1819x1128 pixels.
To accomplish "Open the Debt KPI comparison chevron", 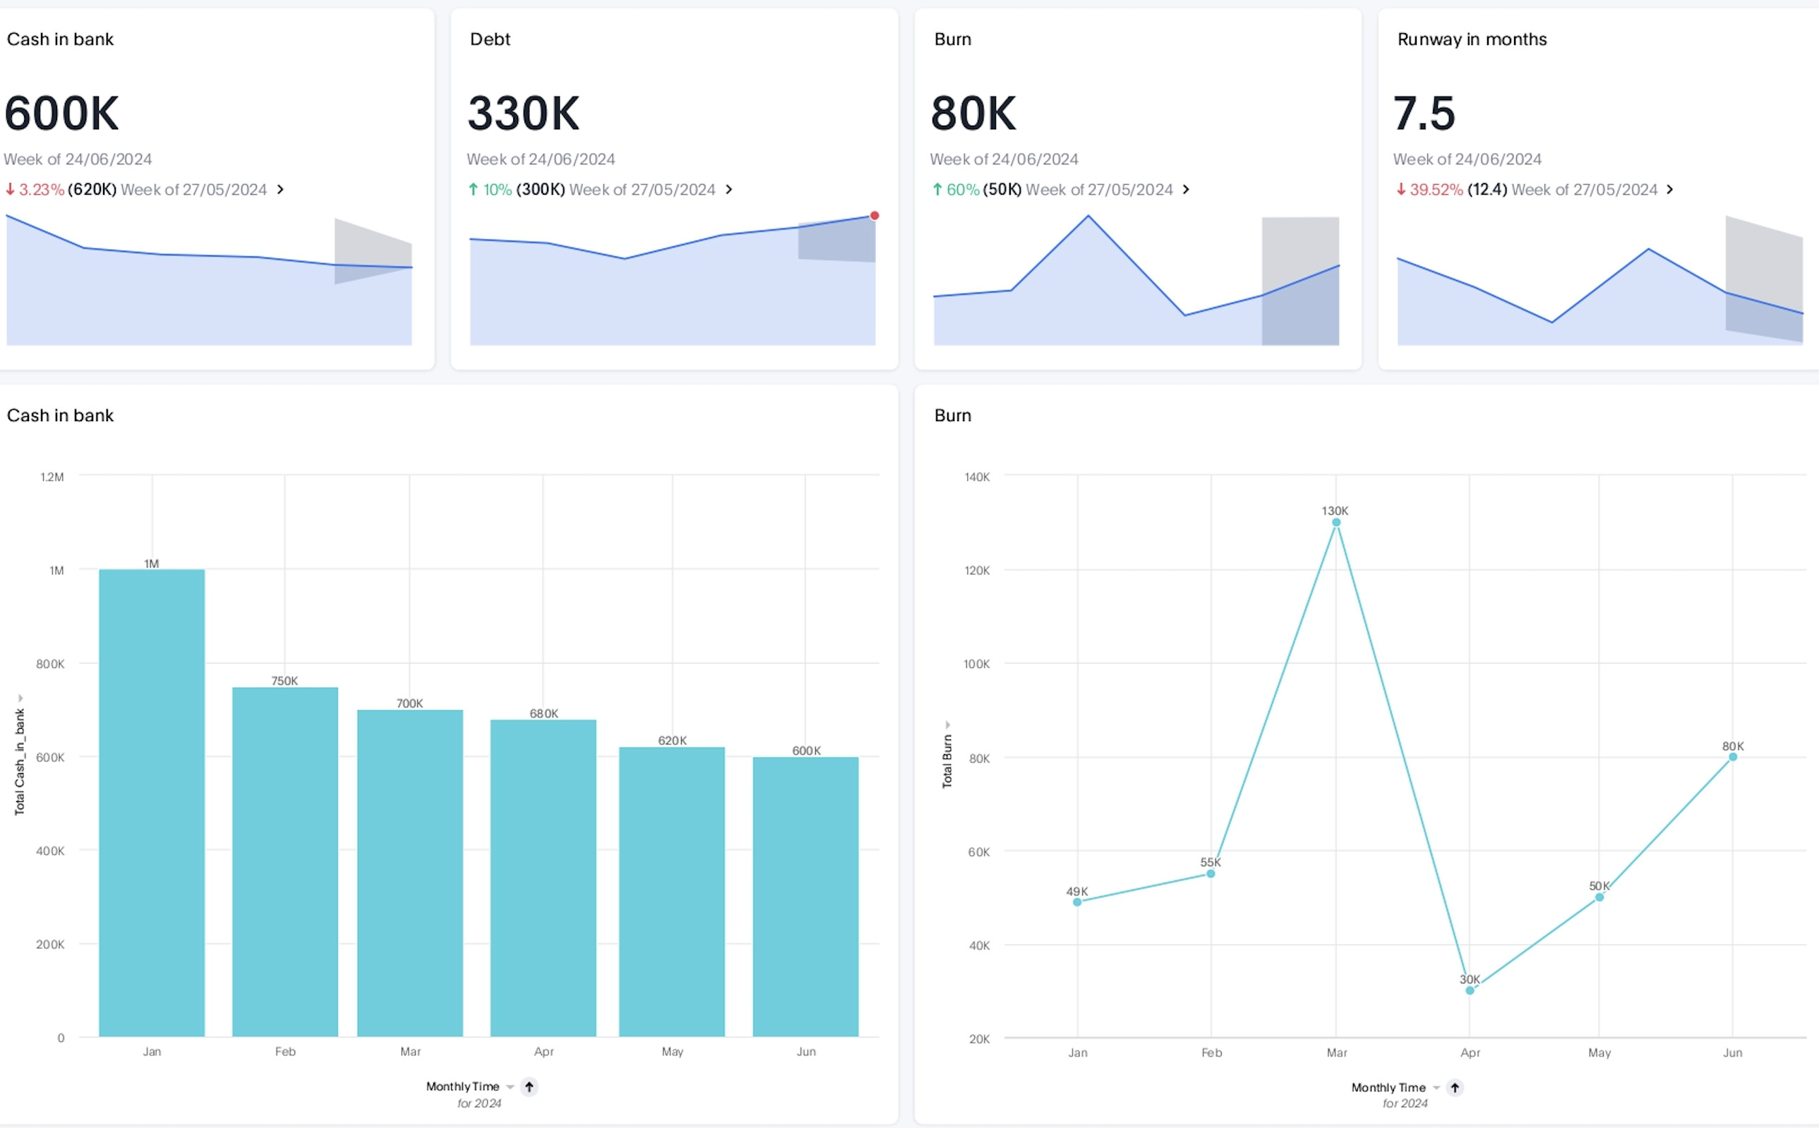I will pos(728,190).
